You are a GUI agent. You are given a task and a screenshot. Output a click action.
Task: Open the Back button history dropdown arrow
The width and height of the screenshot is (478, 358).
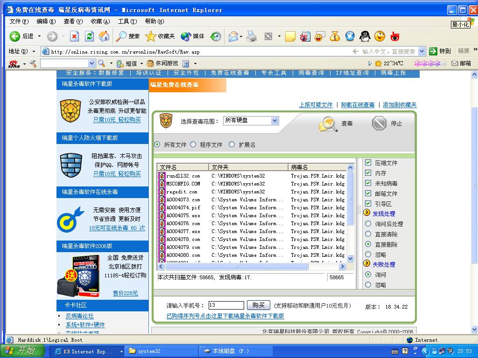point(39,36)
